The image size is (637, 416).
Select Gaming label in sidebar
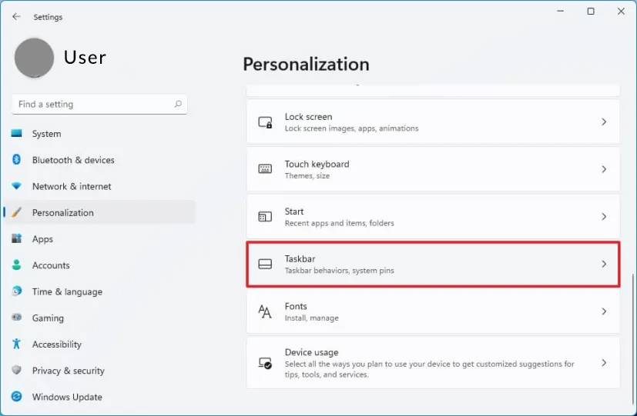(x=48, y=318)
